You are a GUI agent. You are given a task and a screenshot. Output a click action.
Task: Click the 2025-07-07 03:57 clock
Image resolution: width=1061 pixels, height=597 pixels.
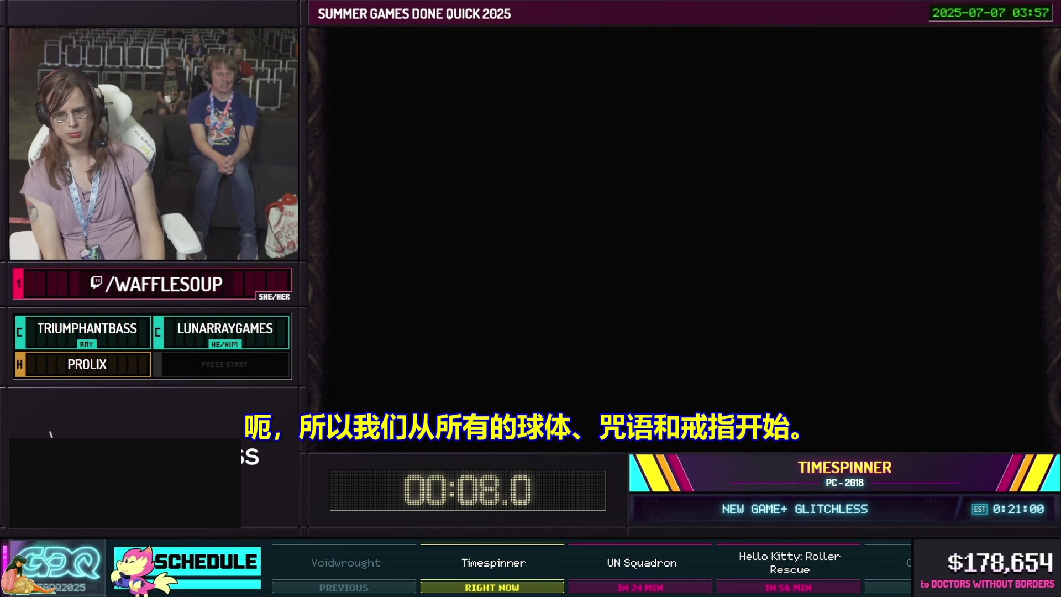click(990, 13)
